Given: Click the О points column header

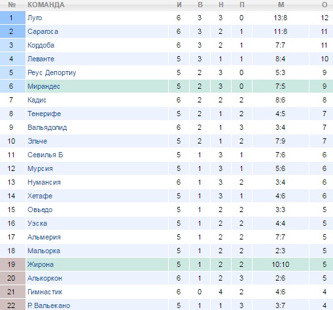Looking at the screenshot, I should 324,5.
